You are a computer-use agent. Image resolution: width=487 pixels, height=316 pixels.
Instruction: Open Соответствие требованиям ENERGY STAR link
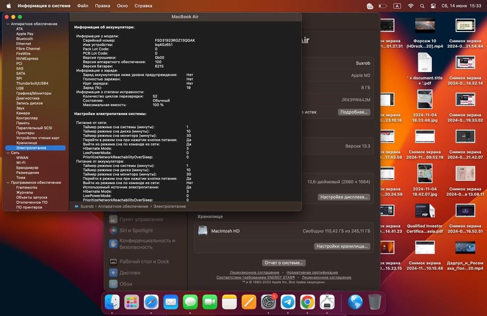(x=256, y=277)
